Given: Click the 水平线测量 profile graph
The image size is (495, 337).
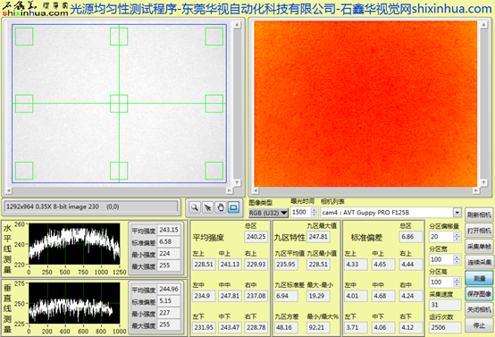Looking at the screenshot, I should click(x=74, y=244).
